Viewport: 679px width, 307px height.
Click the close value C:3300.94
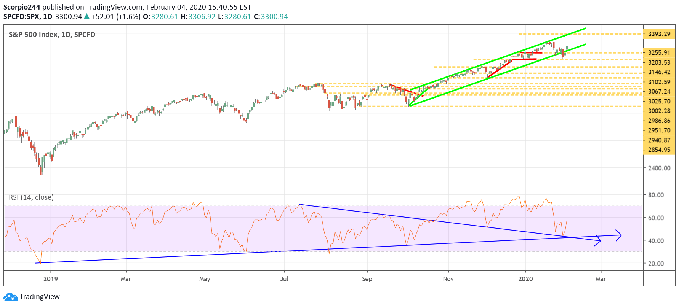271,16
